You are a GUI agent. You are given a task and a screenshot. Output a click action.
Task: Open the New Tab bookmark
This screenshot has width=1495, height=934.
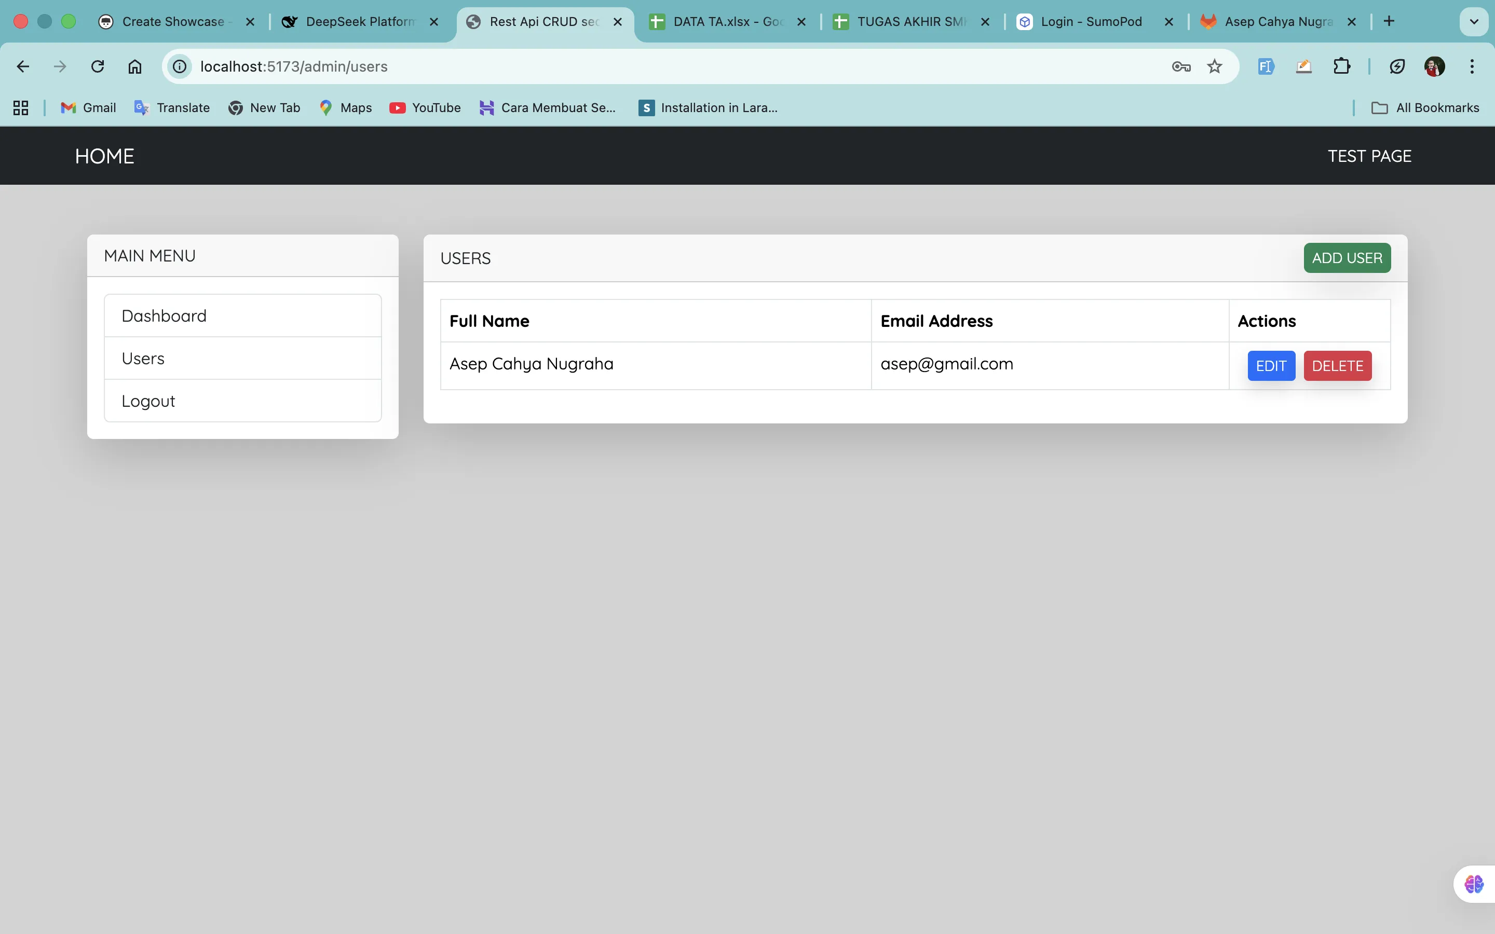click(264, 107)
